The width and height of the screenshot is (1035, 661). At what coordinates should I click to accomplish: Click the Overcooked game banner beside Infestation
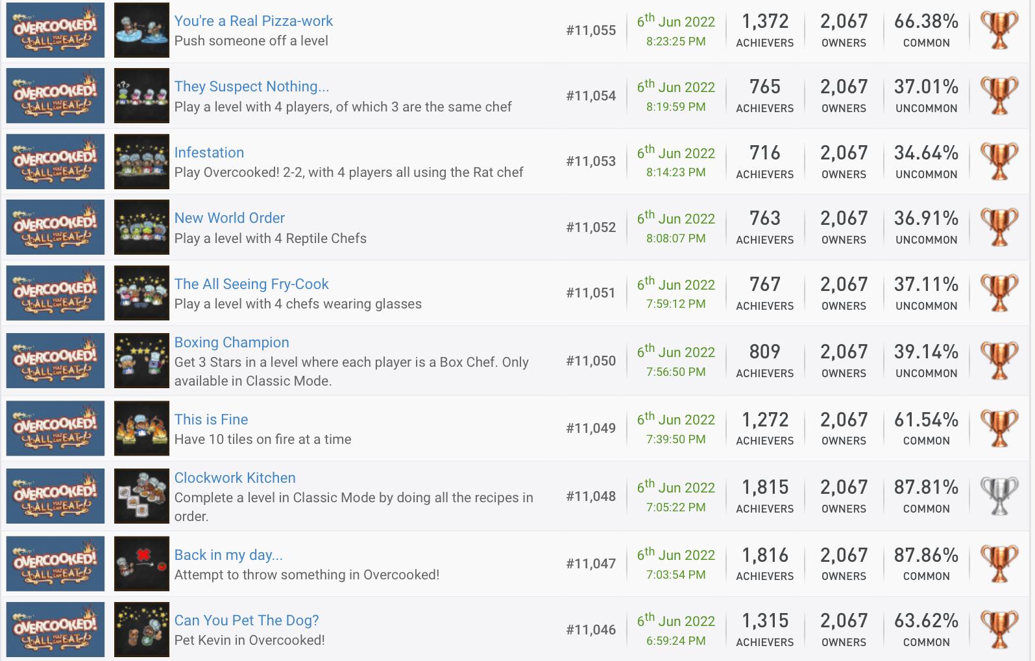point(55,161)
